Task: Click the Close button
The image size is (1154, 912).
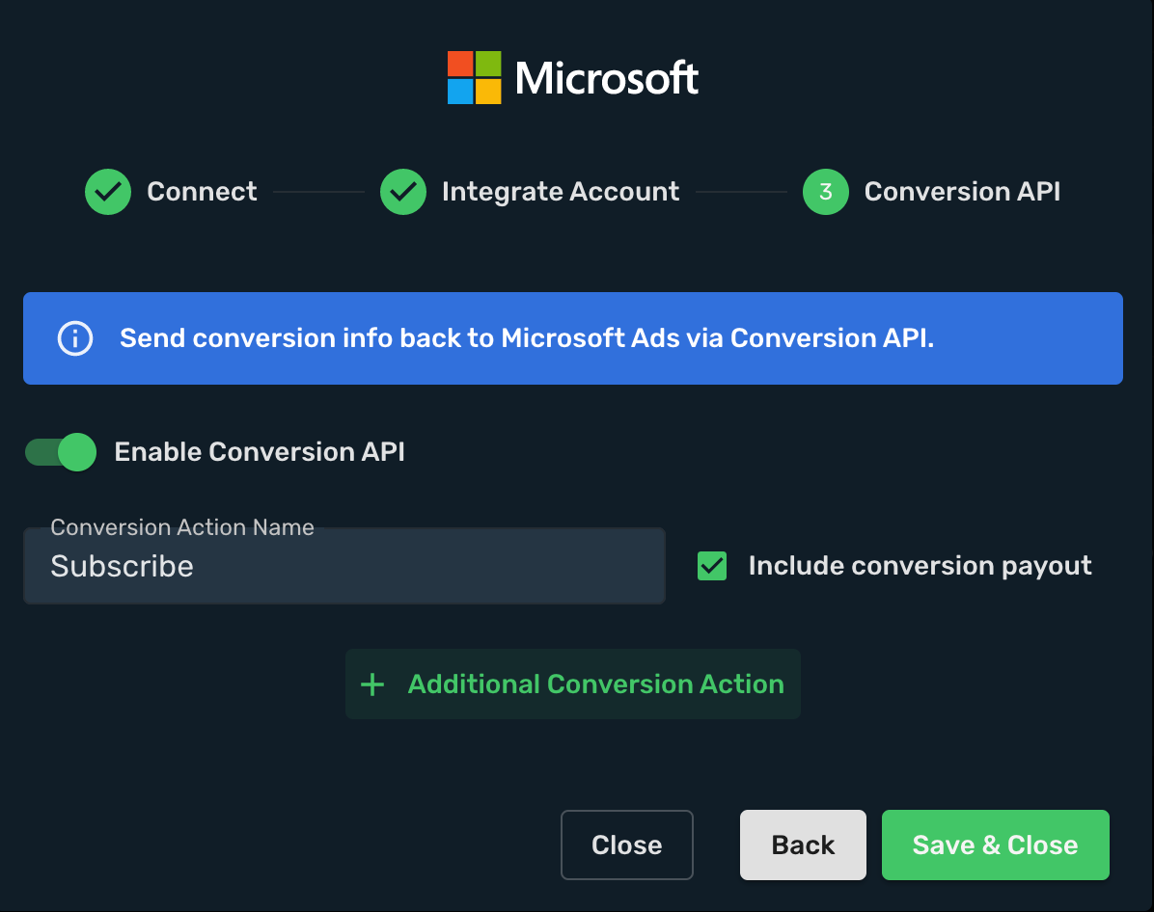Action: [627, 845]
